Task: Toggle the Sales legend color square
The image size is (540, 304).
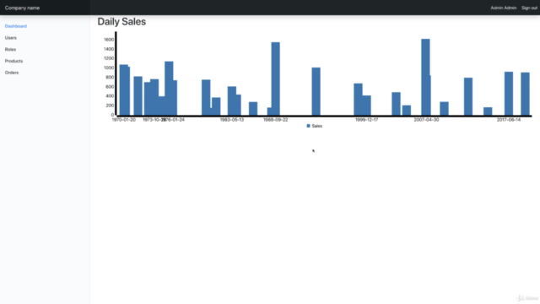Action: coord(309,126)
